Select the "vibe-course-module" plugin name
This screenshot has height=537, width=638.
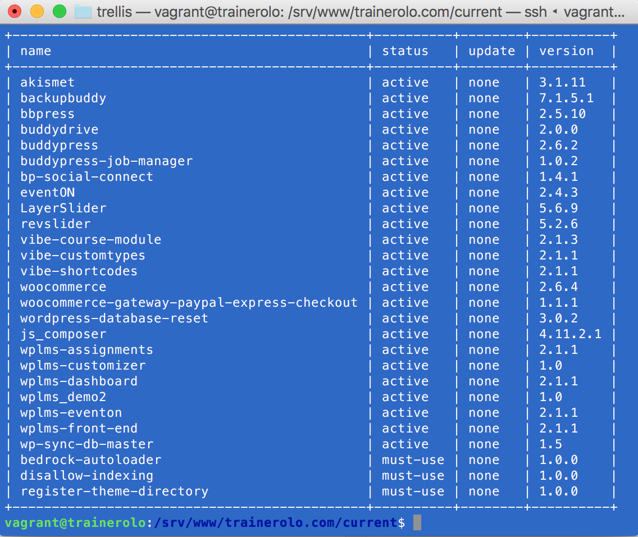click(91, 240)
